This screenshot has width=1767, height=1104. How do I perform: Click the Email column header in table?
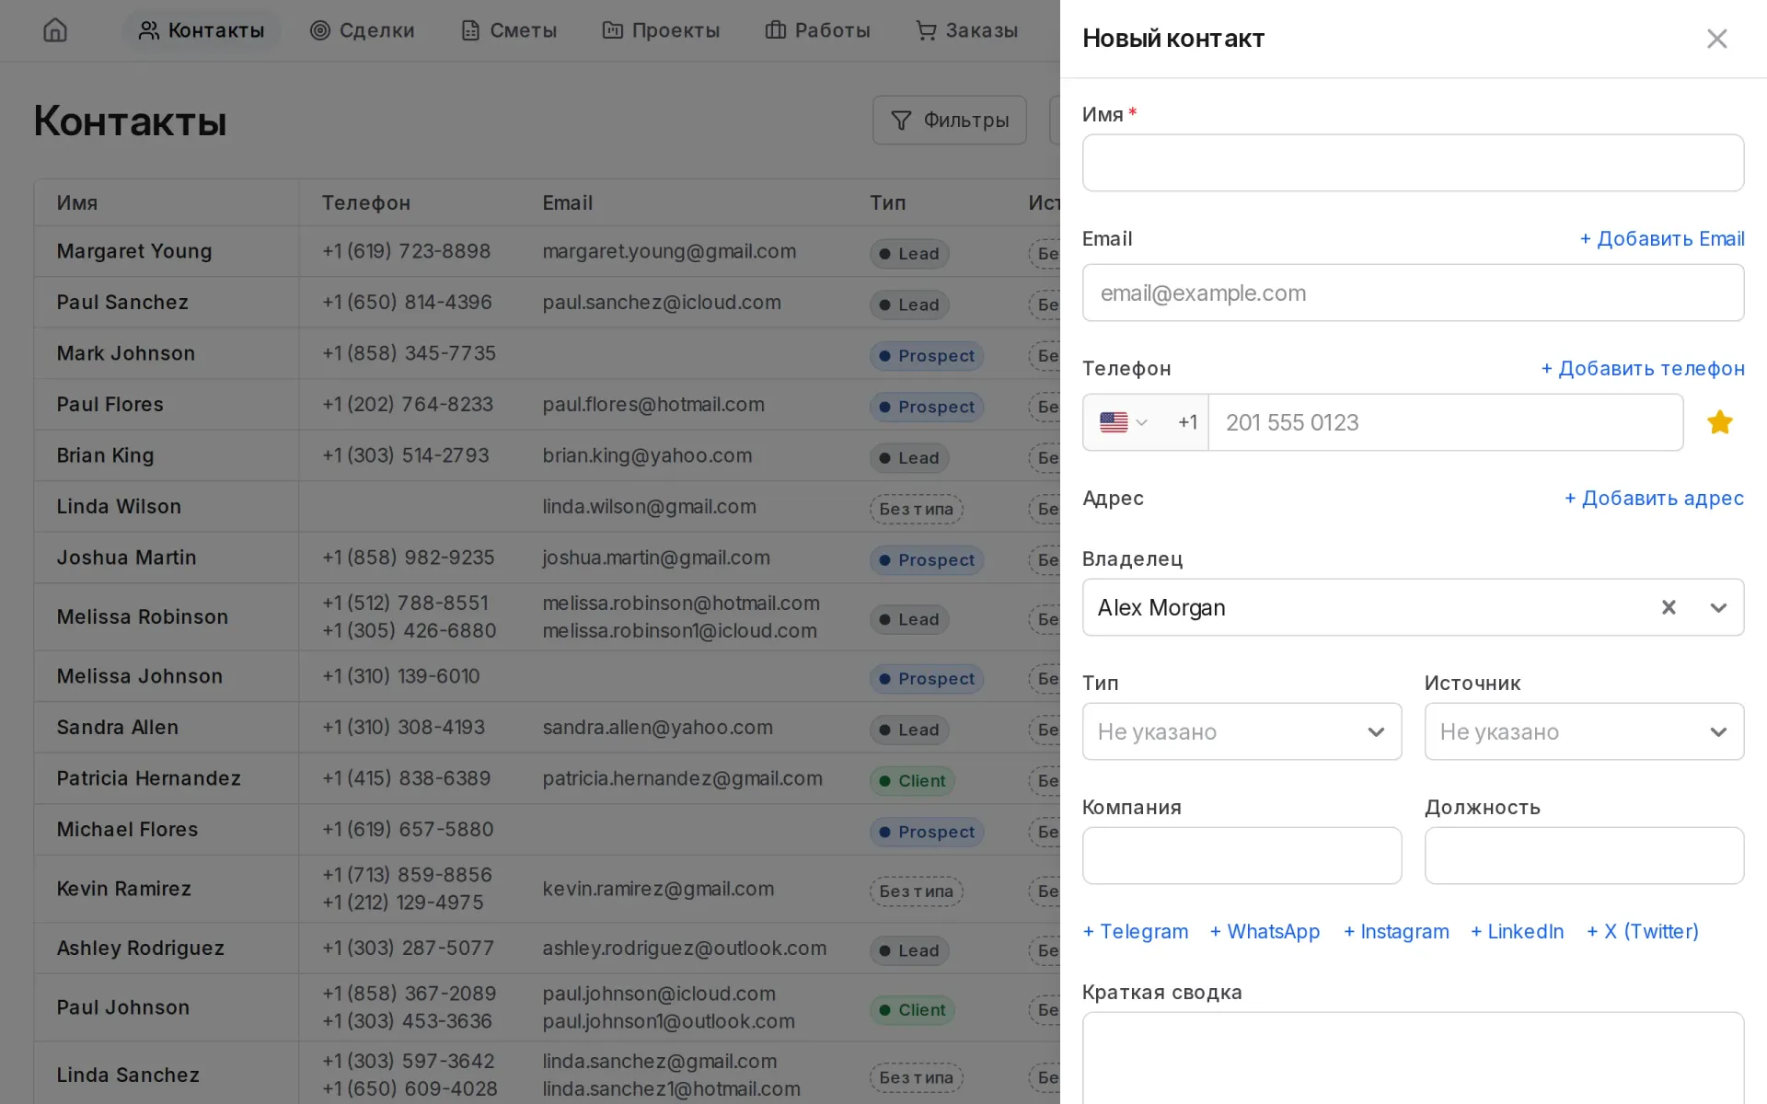pos(567,202)
